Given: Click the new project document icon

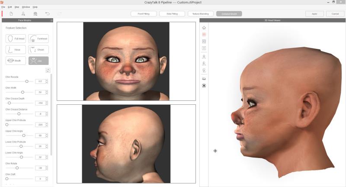Looking at the screenshot, I should click(11, 14).
